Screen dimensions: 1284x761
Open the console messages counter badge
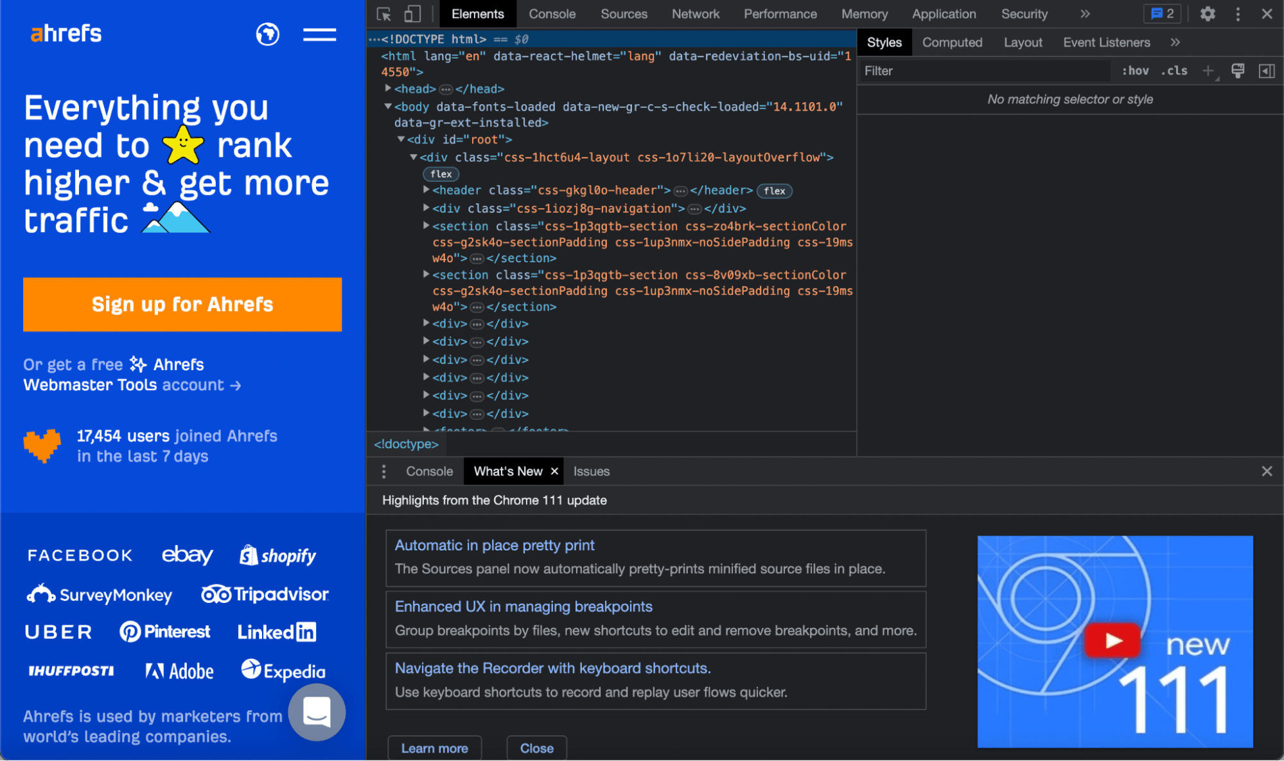click(x=1162, y=13)
